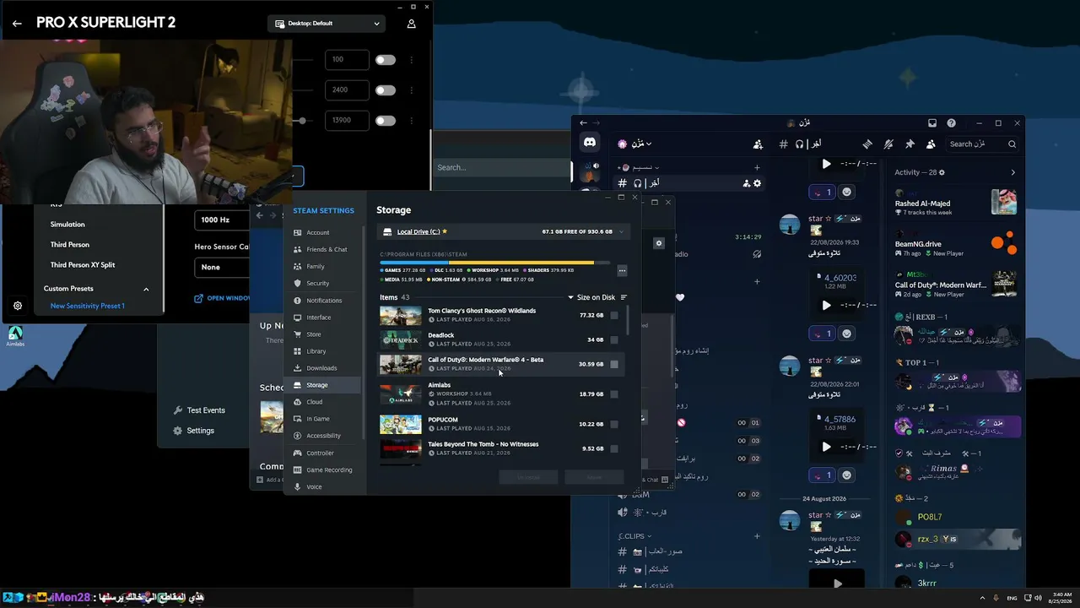This screenshot has height=608, width=1080.
Task: Collapse the Custom Presets section
Action: (x=146, y=289)
